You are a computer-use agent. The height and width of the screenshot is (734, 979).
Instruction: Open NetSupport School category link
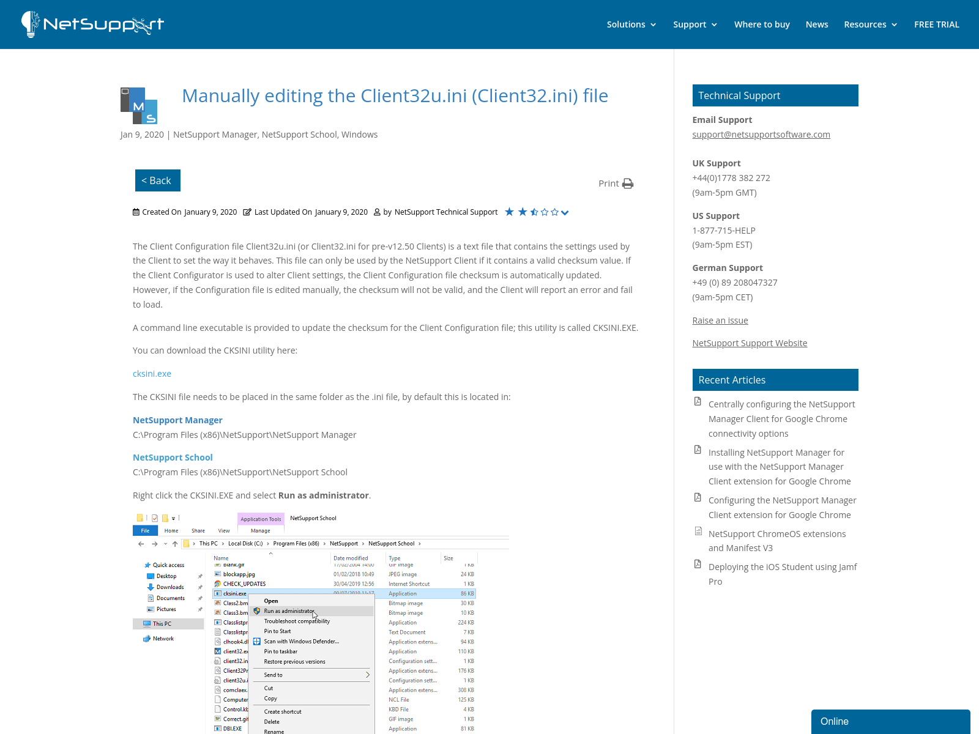299,135
